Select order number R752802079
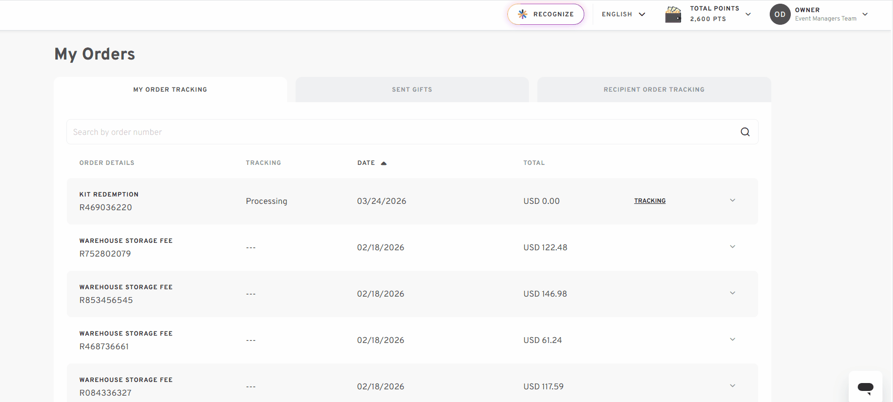 point(105,254)
